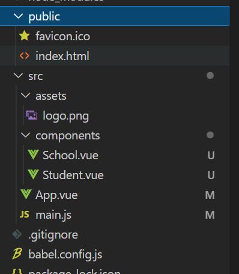The width and height of the screenshot is (239, 274).
Task: Click the orange HTML brackets icon
Action: tap(25, 55)
